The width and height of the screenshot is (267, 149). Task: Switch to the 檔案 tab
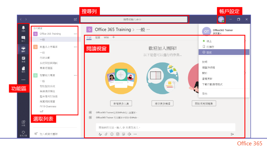click(x=98, y=38)
